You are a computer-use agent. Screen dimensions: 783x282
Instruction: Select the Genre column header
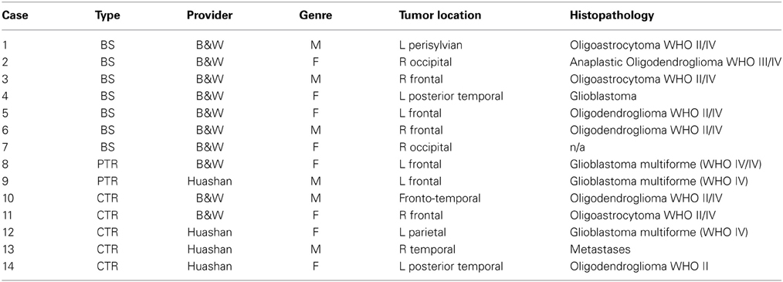314,15
